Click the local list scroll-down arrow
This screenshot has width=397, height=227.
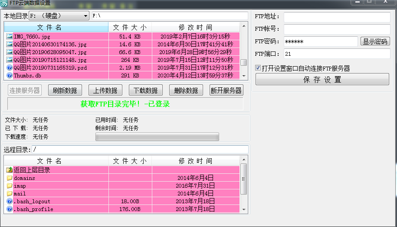244,76
